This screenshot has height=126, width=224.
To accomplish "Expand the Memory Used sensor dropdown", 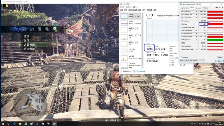I will [197, 21].
